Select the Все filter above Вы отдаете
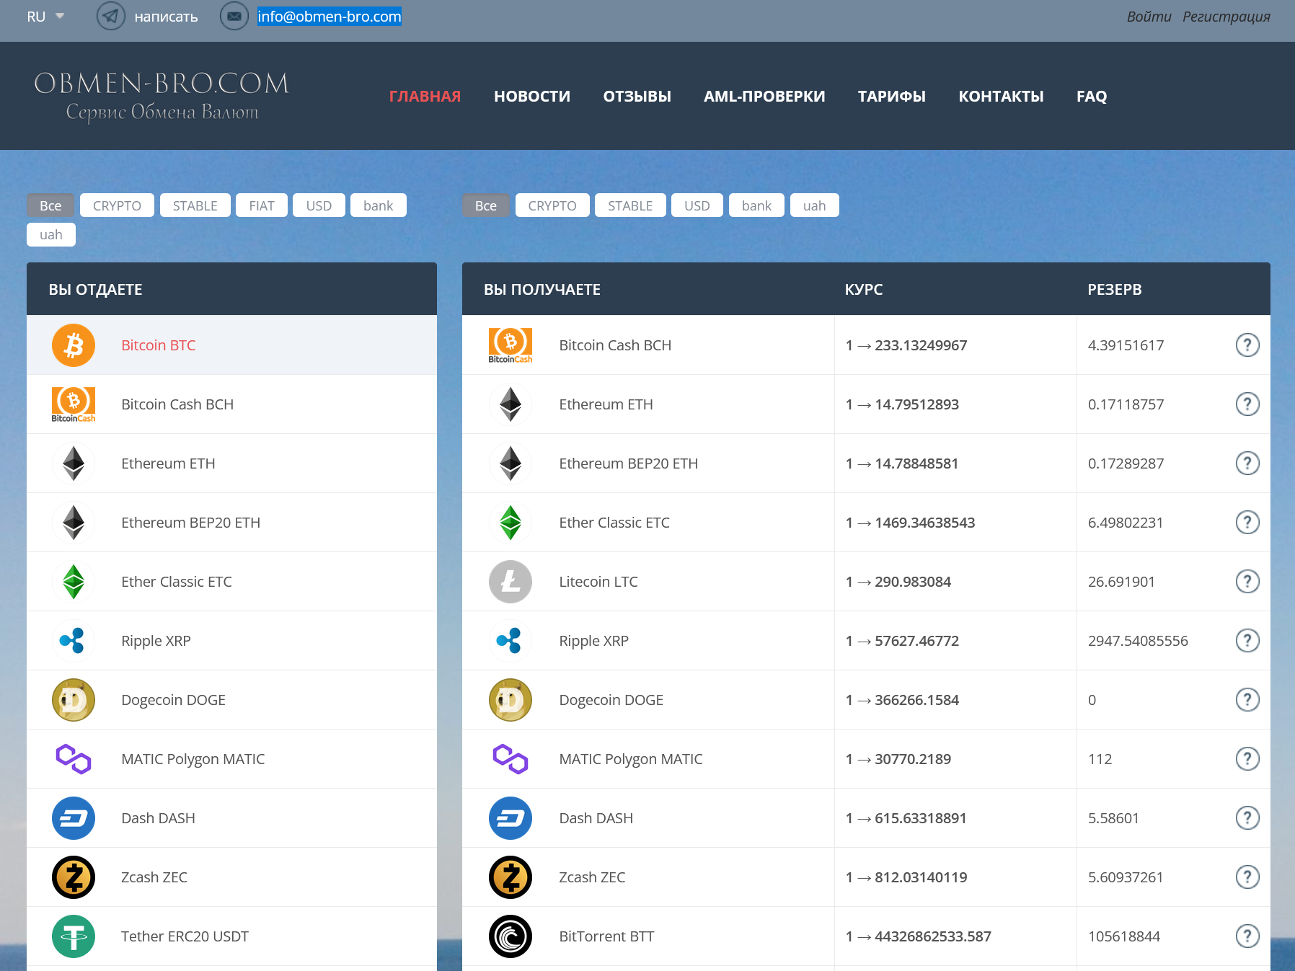The height and width of the screenshot is (971, 1295). (x=50, y=205)
